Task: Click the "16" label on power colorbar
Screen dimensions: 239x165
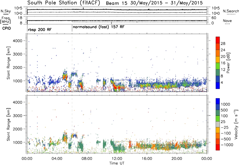Action: (x=223, y=63)
